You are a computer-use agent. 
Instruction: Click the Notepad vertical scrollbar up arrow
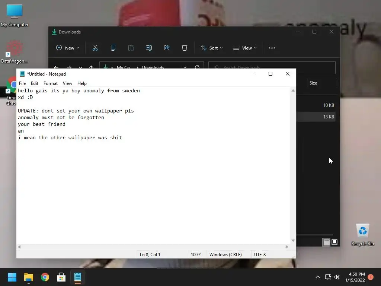coord(293,90)
